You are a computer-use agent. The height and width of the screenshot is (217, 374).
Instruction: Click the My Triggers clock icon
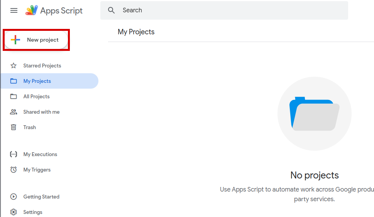pyautogui.click(x=14, y=170)
